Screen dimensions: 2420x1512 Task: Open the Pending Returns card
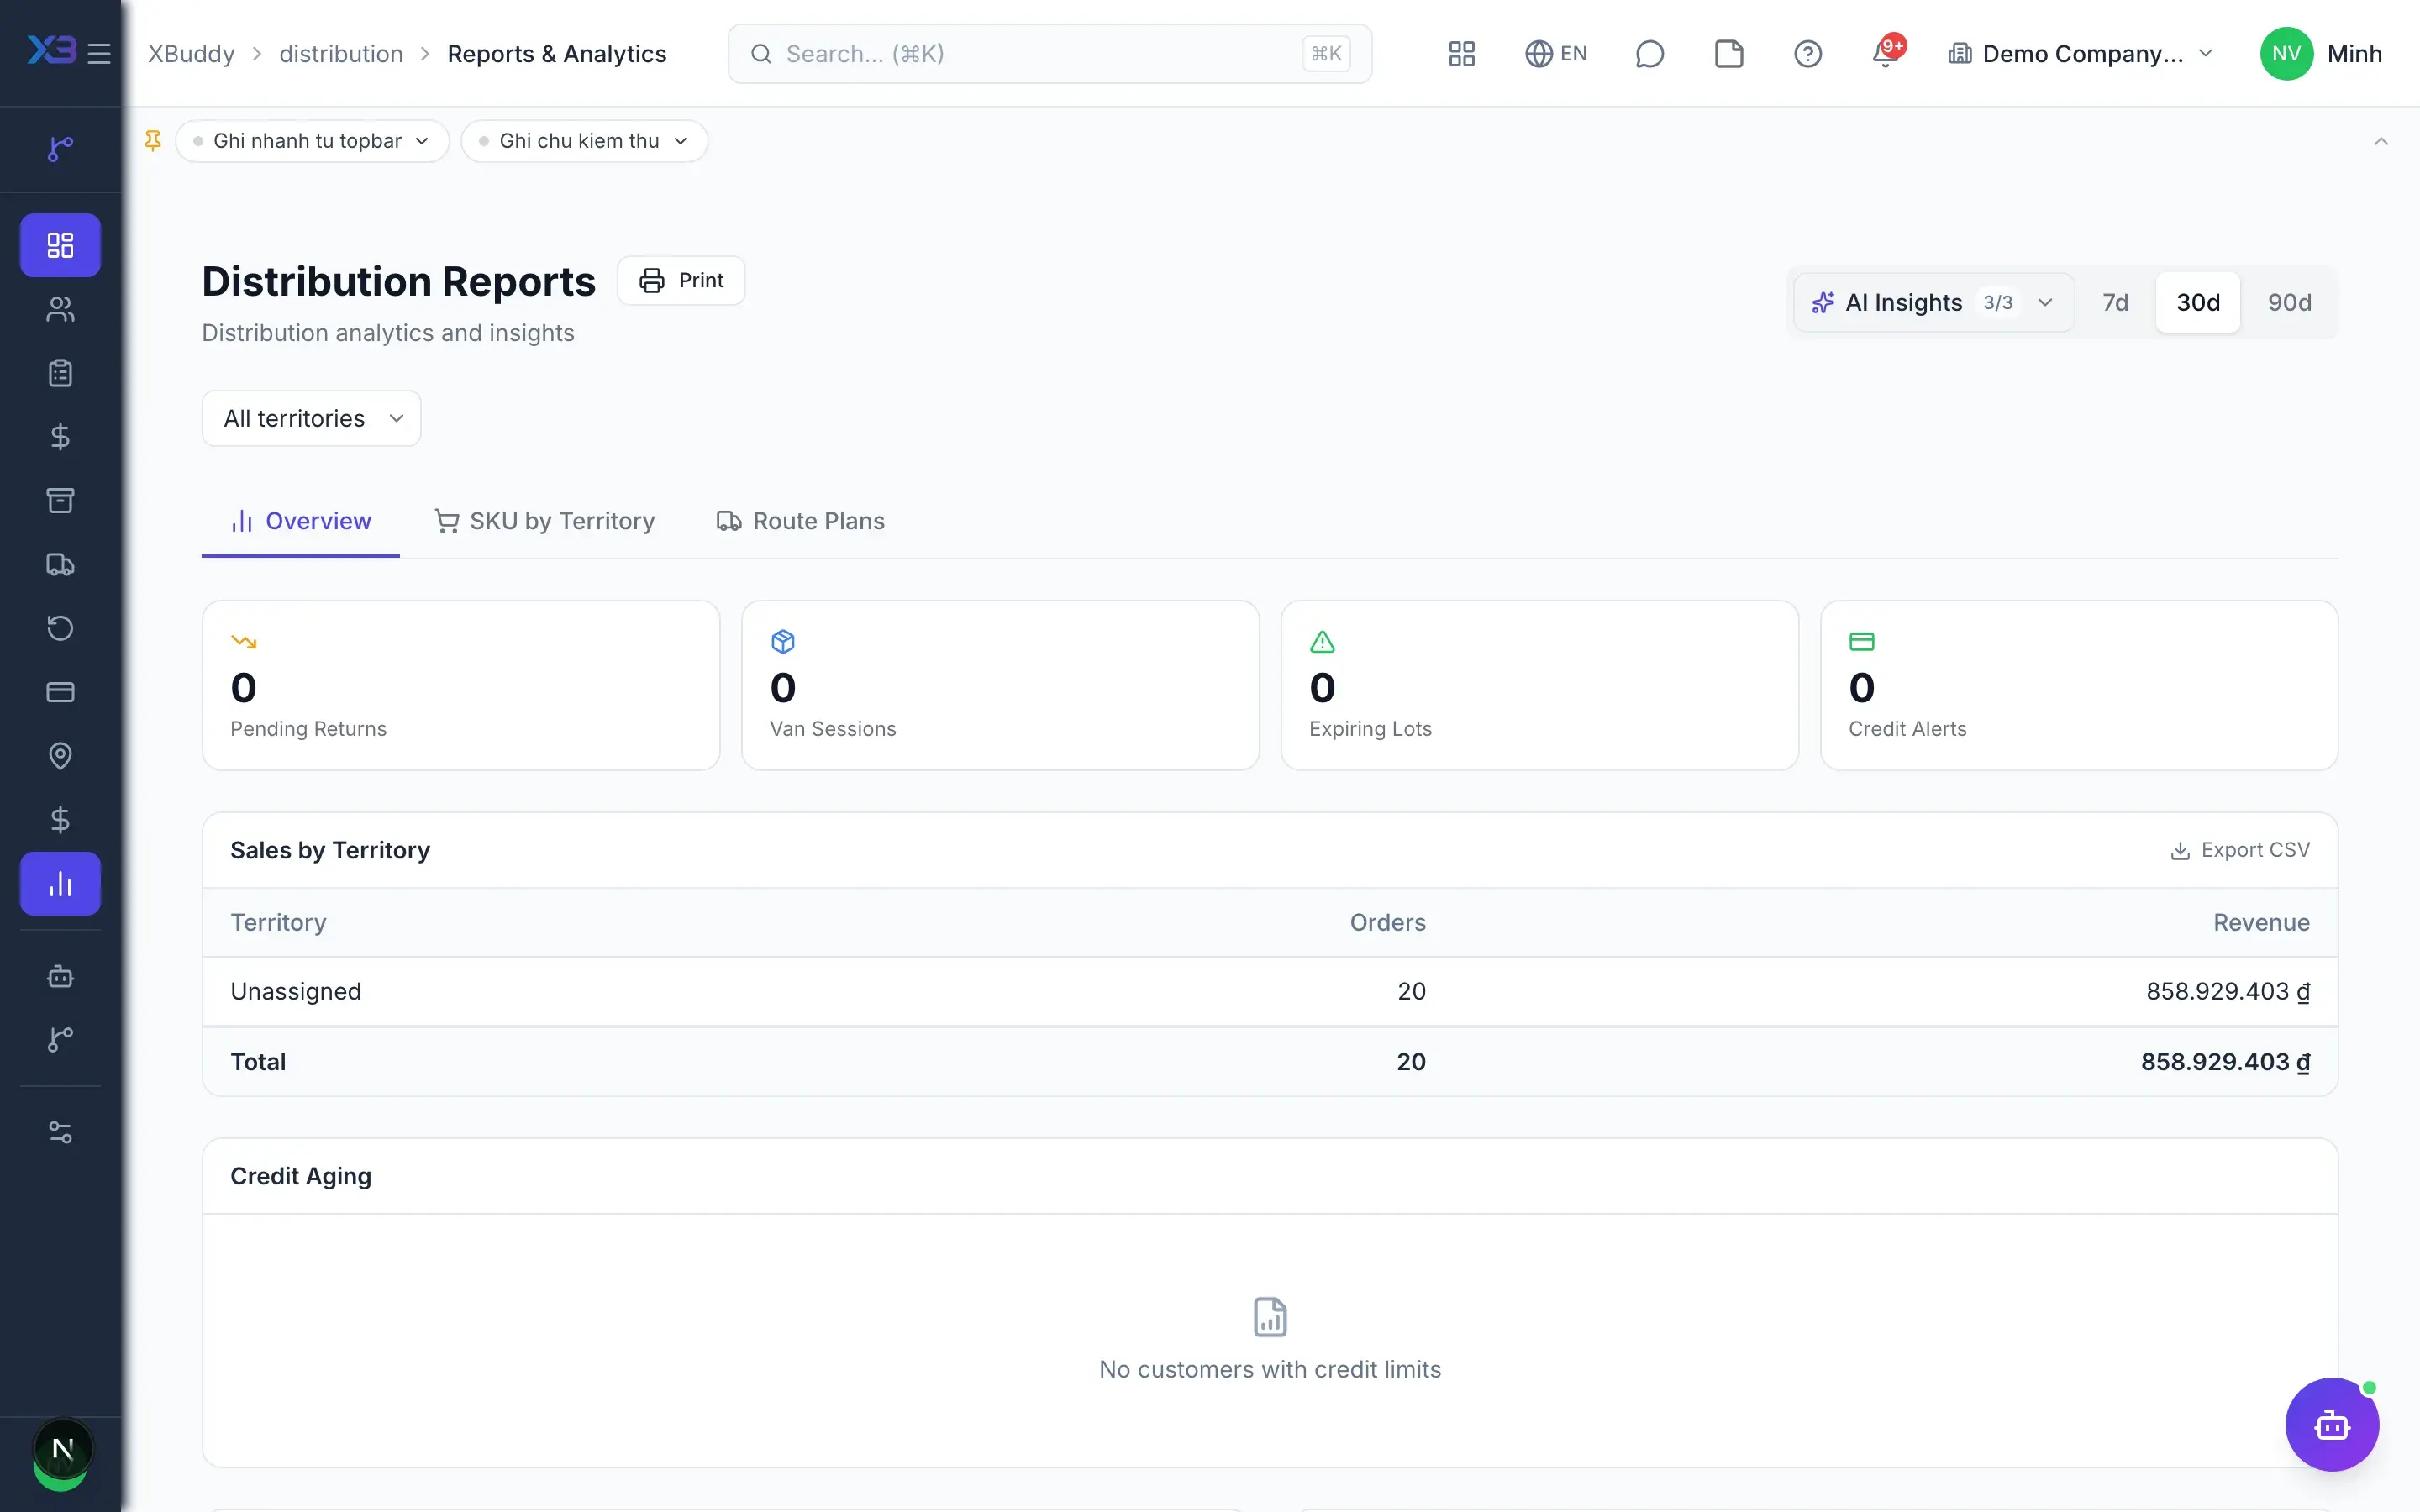click(x=461, y=685)
